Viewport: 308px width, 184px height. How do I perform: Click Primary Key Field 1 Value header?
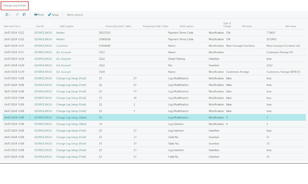(118, 26)
